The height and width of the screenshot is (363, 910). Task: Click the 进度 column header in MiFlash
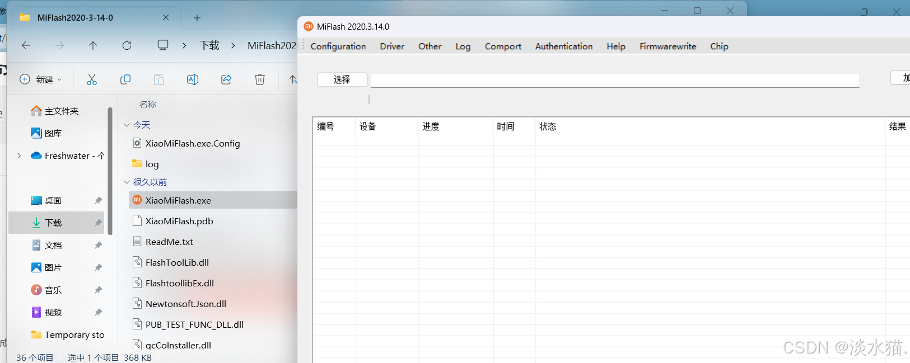[456, 126]
